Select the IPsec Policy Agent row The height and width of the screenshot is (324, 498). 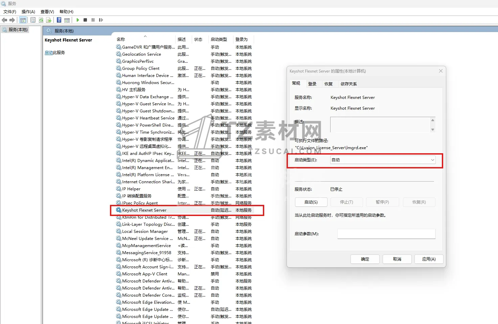(x=184, y=203)
